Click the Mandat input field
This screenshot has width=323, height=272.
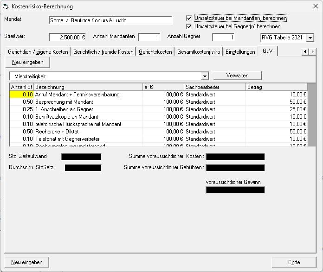coord(110,20)
